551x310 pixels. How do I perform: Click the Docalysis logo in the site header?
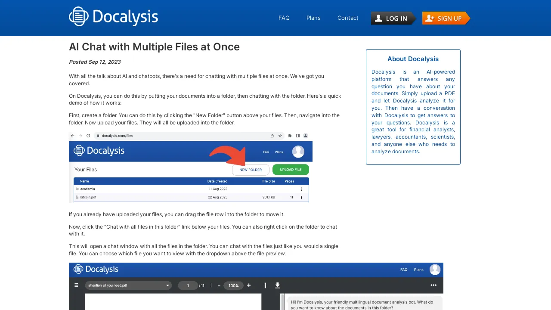113,17
